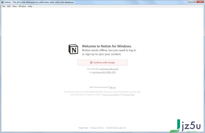Click the Welcome to Notion for Windows heading
Image resolution: width=205 pixels, height=133 pixels.
pos(107,46)
